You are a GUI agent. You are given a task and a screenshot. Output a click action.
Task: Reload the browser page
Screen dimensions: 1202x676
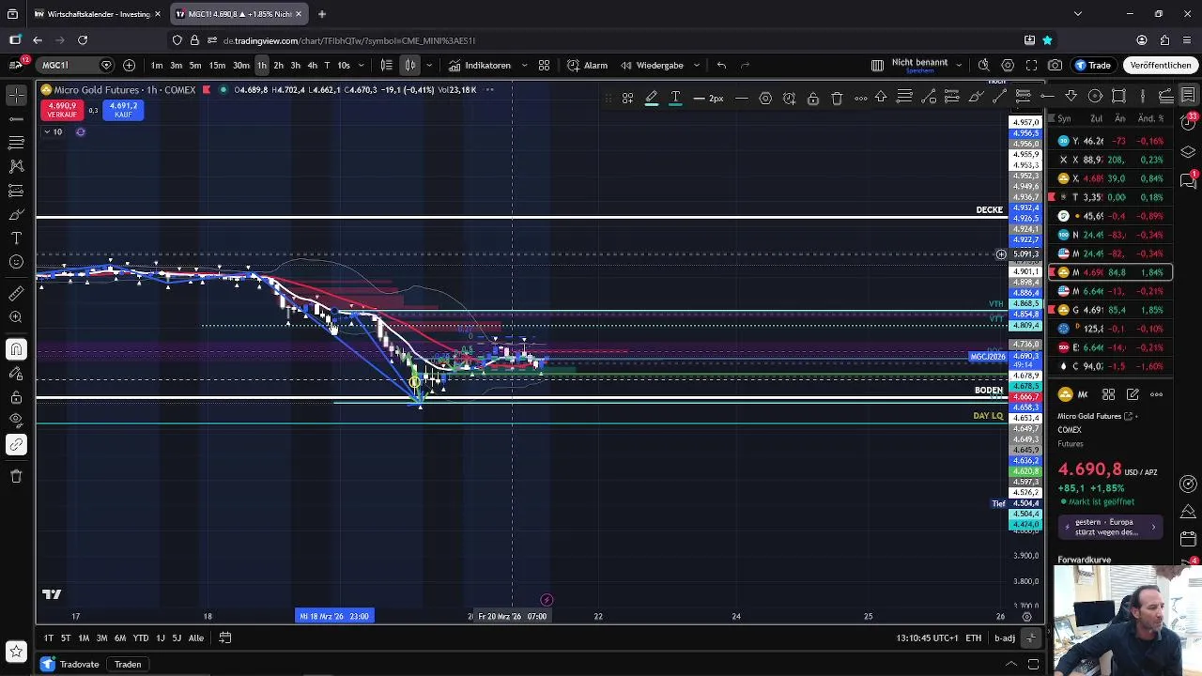click(83, 40)
